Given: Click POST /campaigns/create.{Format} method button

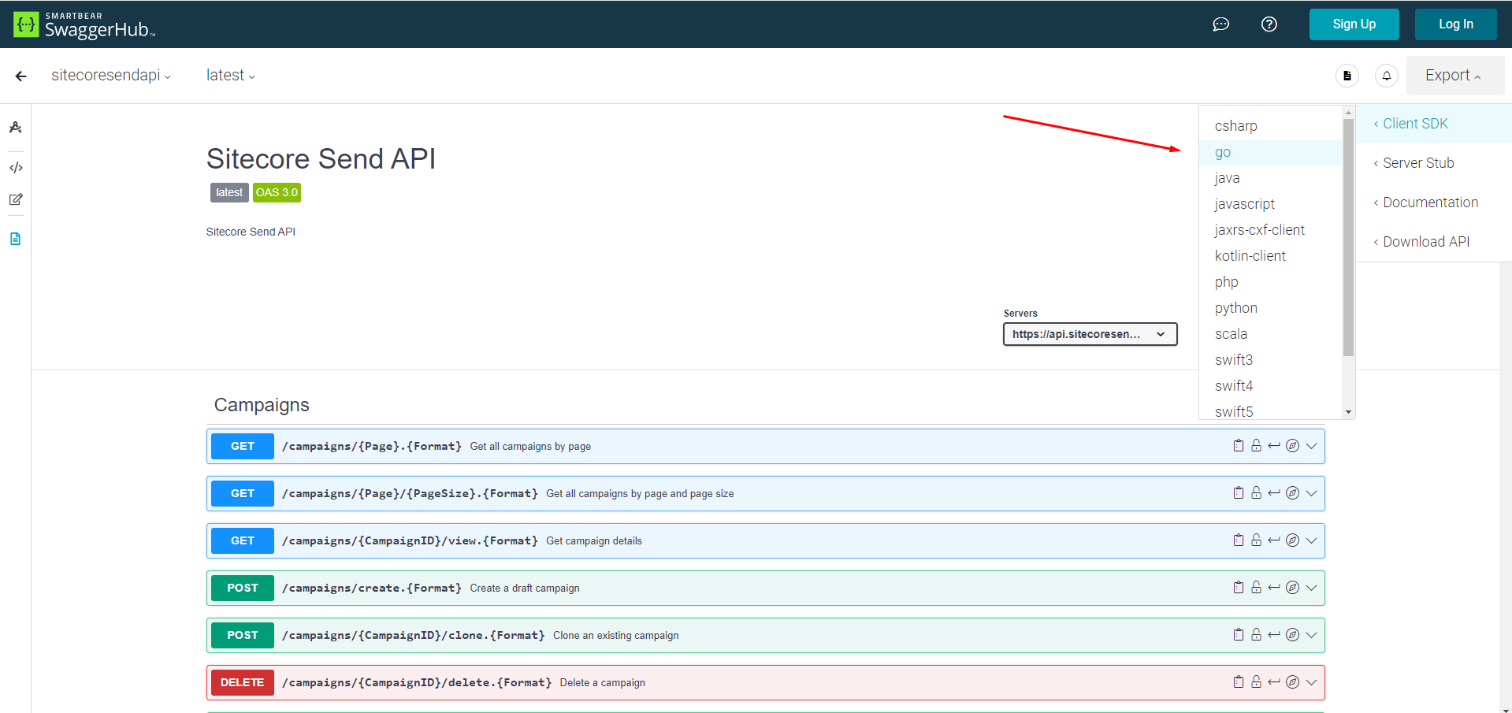Looking at the screenshot, I should (x=243, y=588).
